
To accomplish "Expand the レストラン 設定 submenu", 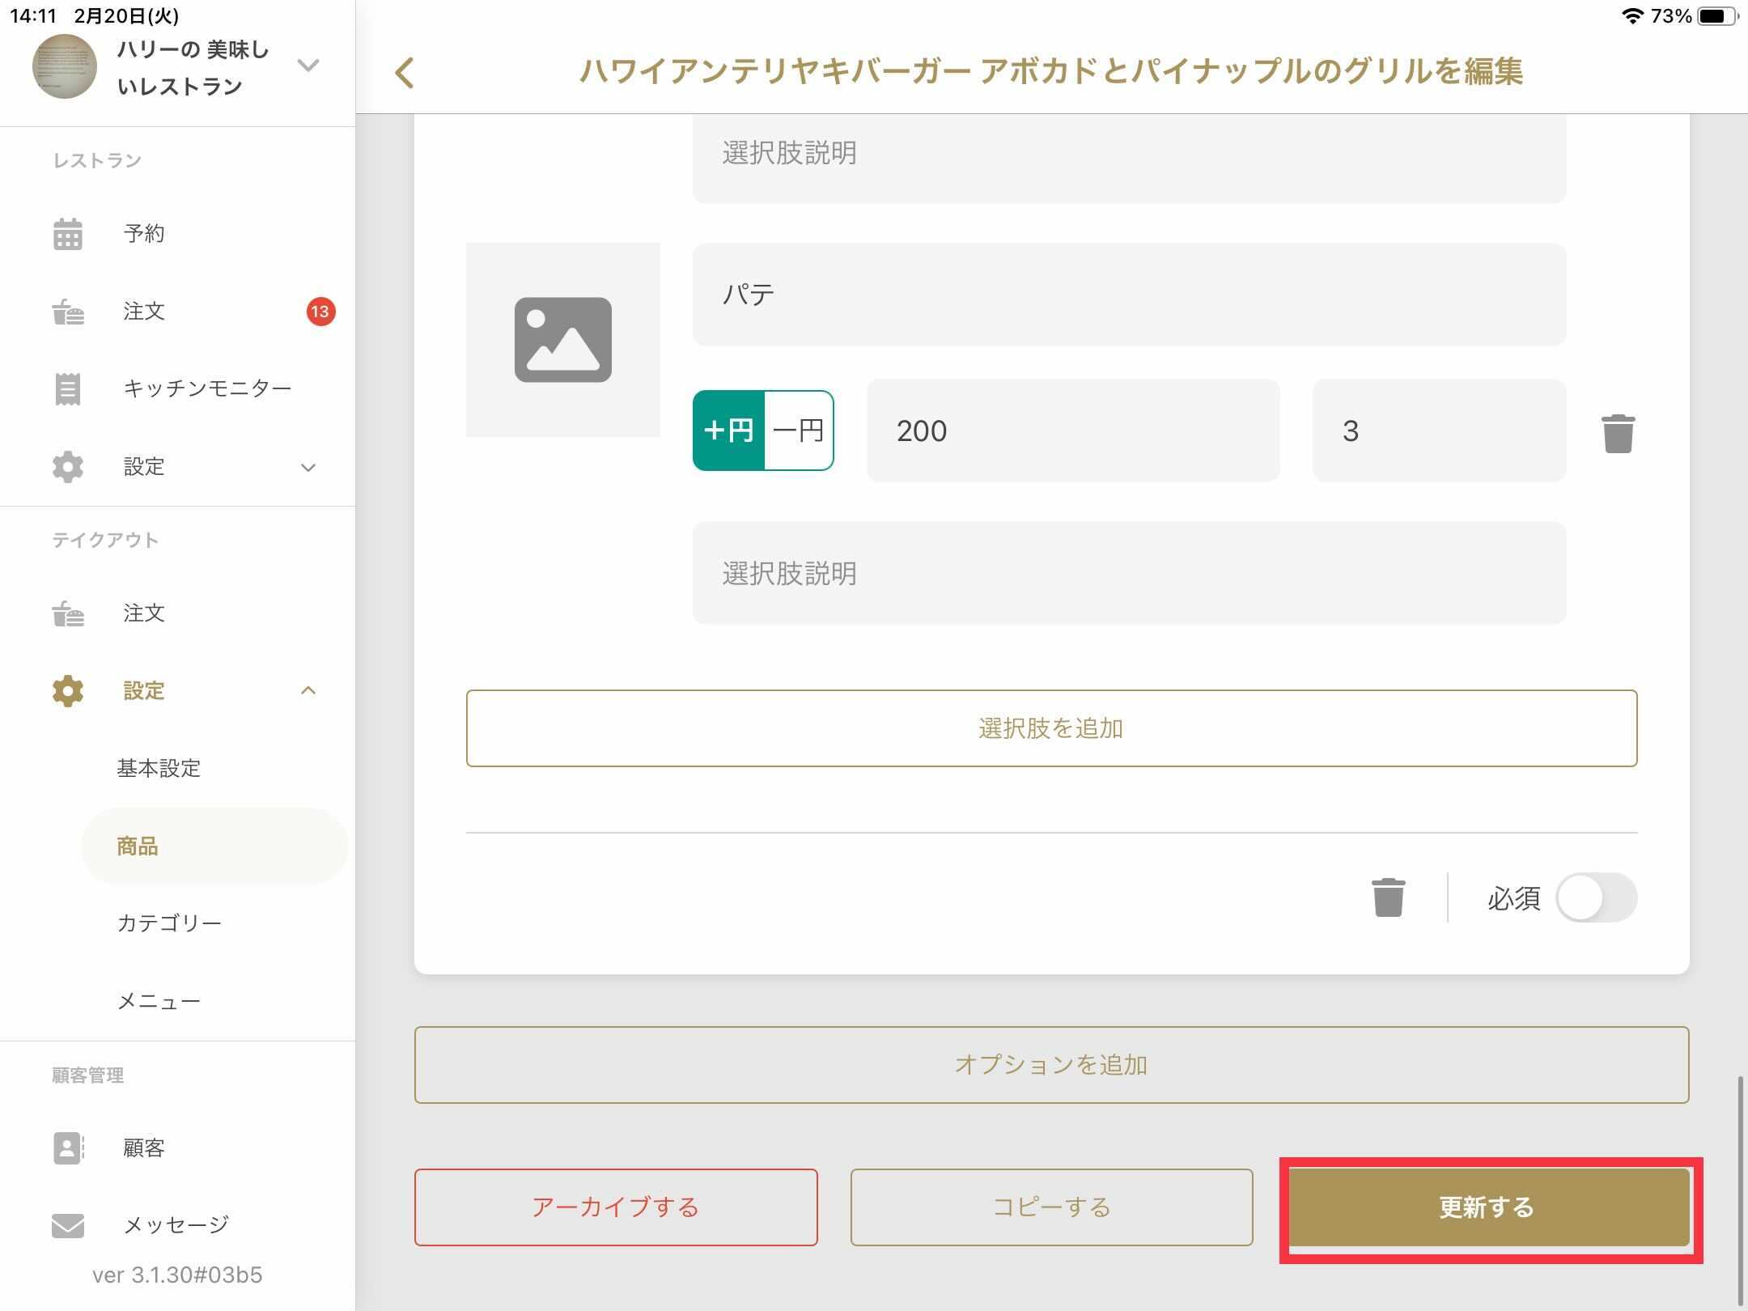I will tap(308, 467).
